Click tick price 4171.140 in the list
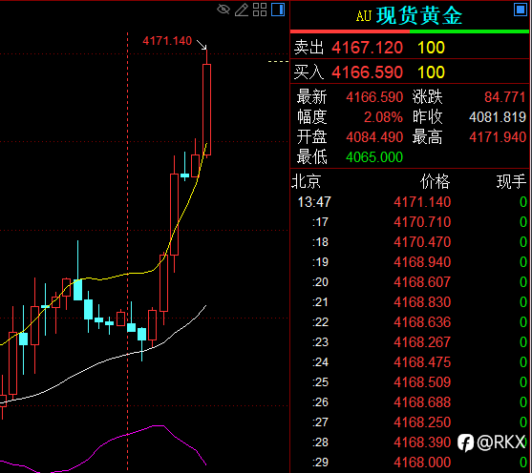This screenshot has height=473, width=532. point(422,202)
